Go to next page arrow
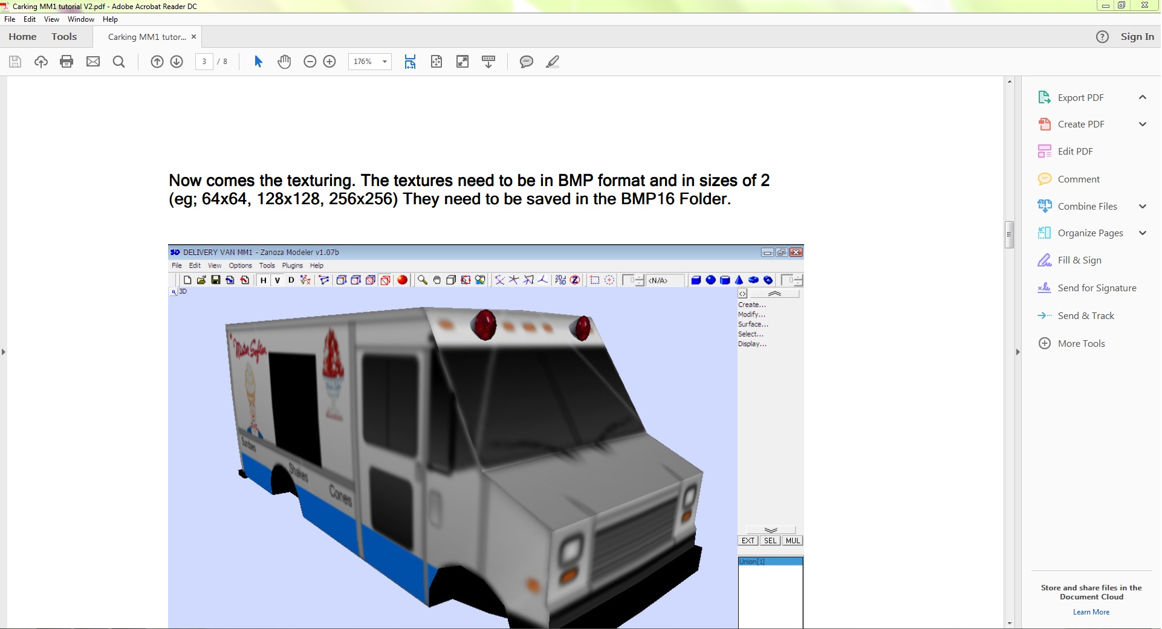Image resolution: width=1162 pixels, height=629 pixels. (x=177, y=62)
